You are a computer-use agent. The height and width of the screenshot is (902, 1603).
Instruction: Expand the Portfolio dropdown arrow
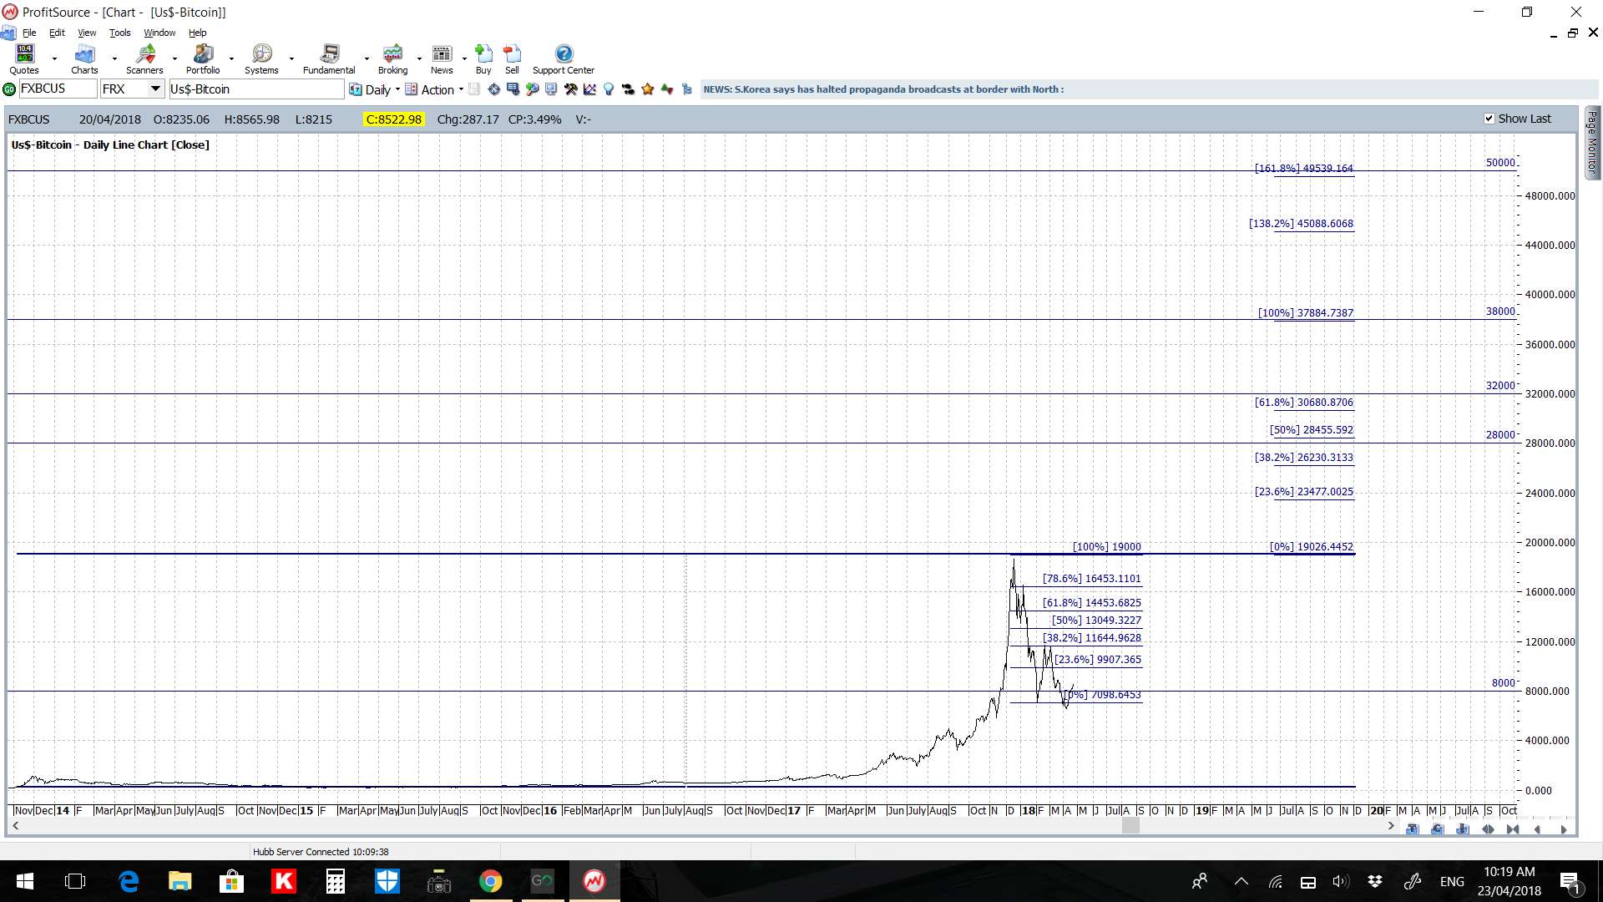tap(231, 58)
